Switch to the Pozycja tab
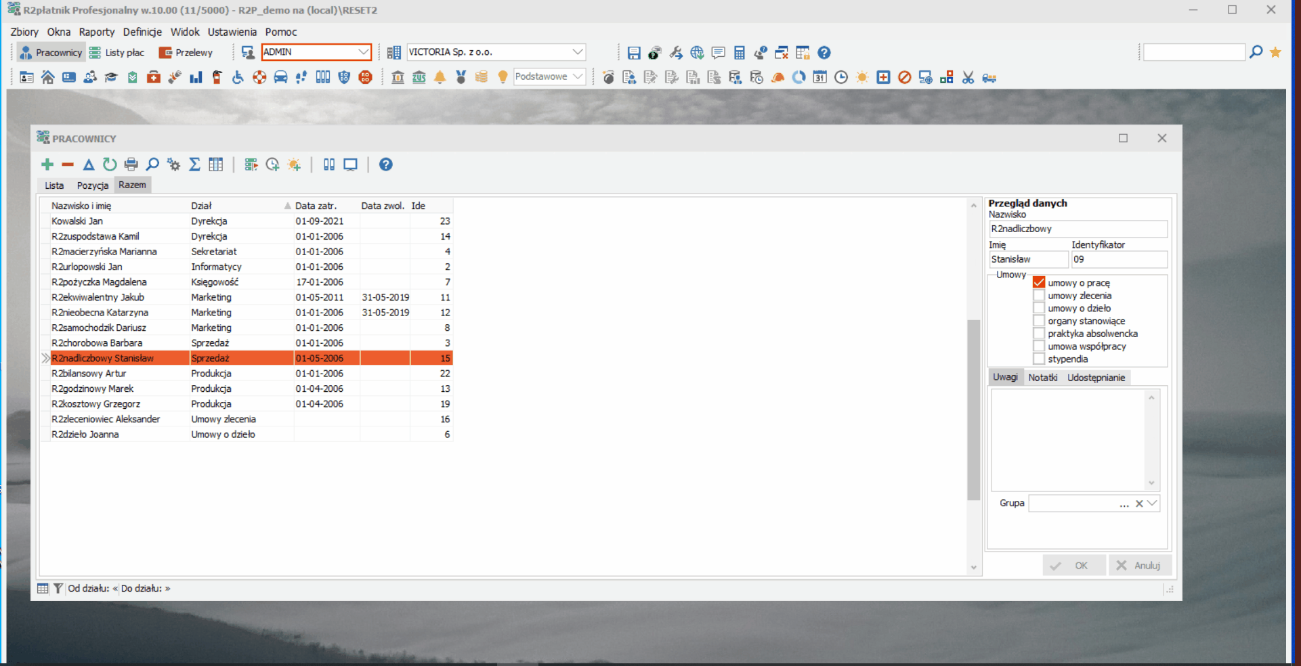 [93, 185]
